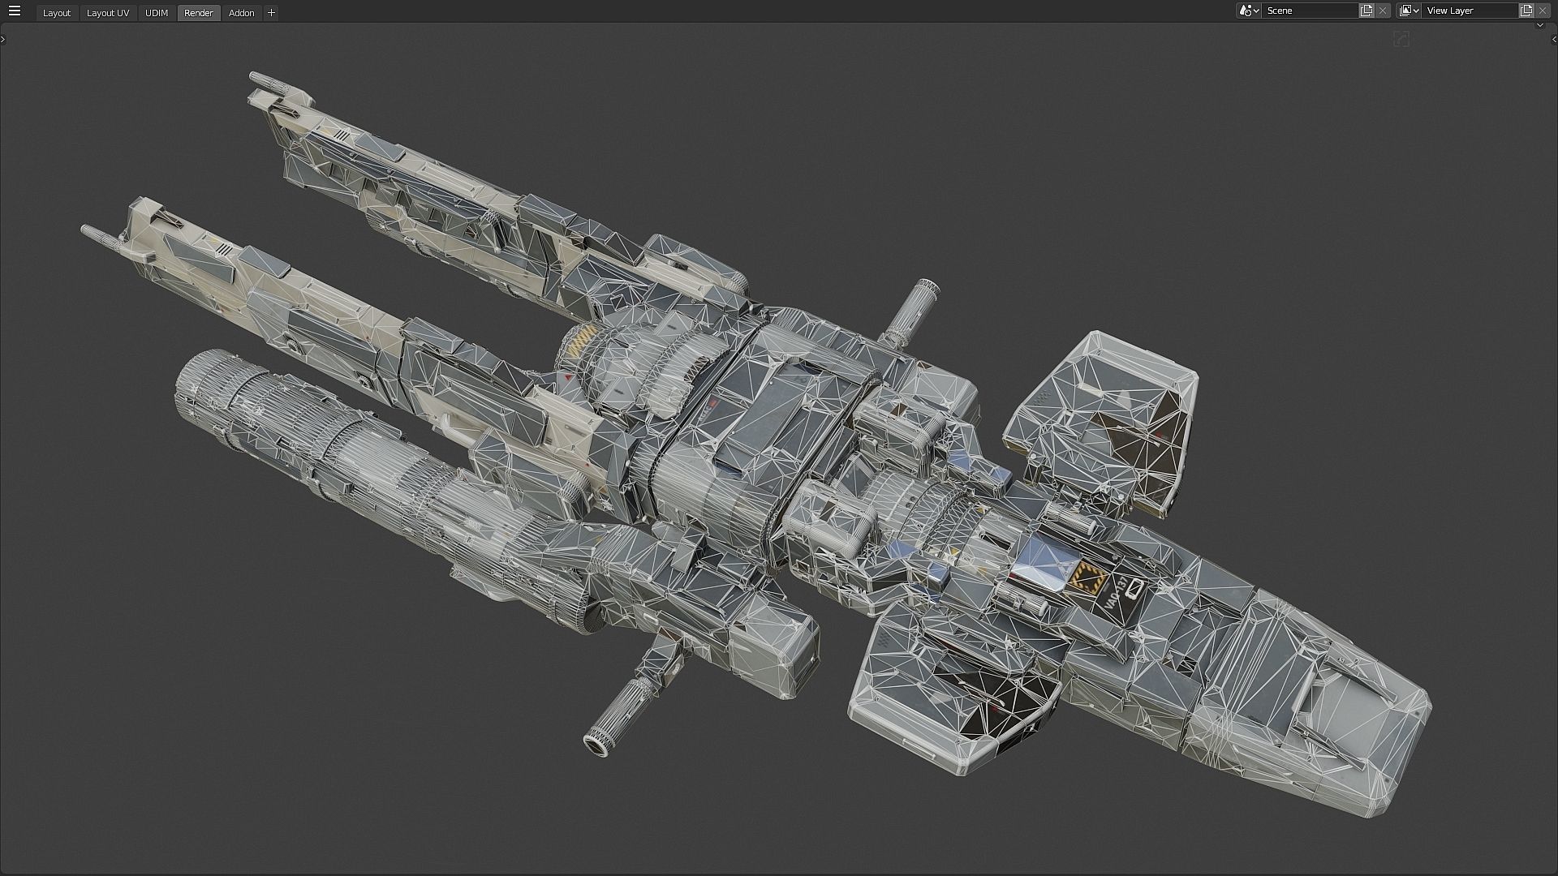The image size is (1558, 876).
Task: Duplicate scene with the new scene icon
Action: point(1366,11)
